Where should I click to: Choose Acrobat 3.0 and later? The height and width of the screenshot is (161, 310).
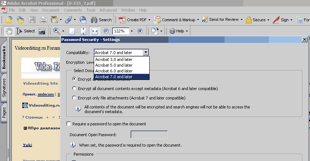point(121,59)
